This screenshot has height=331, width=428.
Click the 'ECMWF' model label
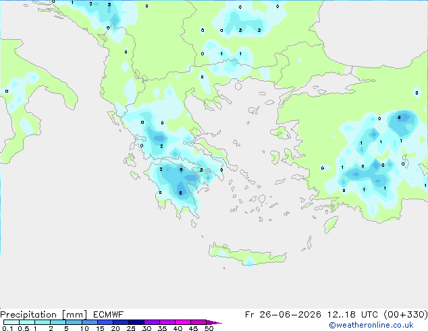tap(109, 315)
